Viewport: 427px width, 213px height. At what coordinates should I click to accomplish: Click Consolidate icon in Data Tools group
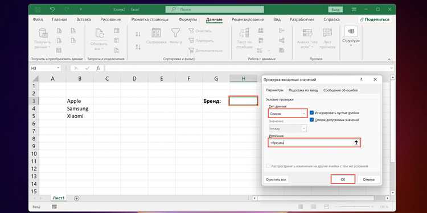pos(282,31)
